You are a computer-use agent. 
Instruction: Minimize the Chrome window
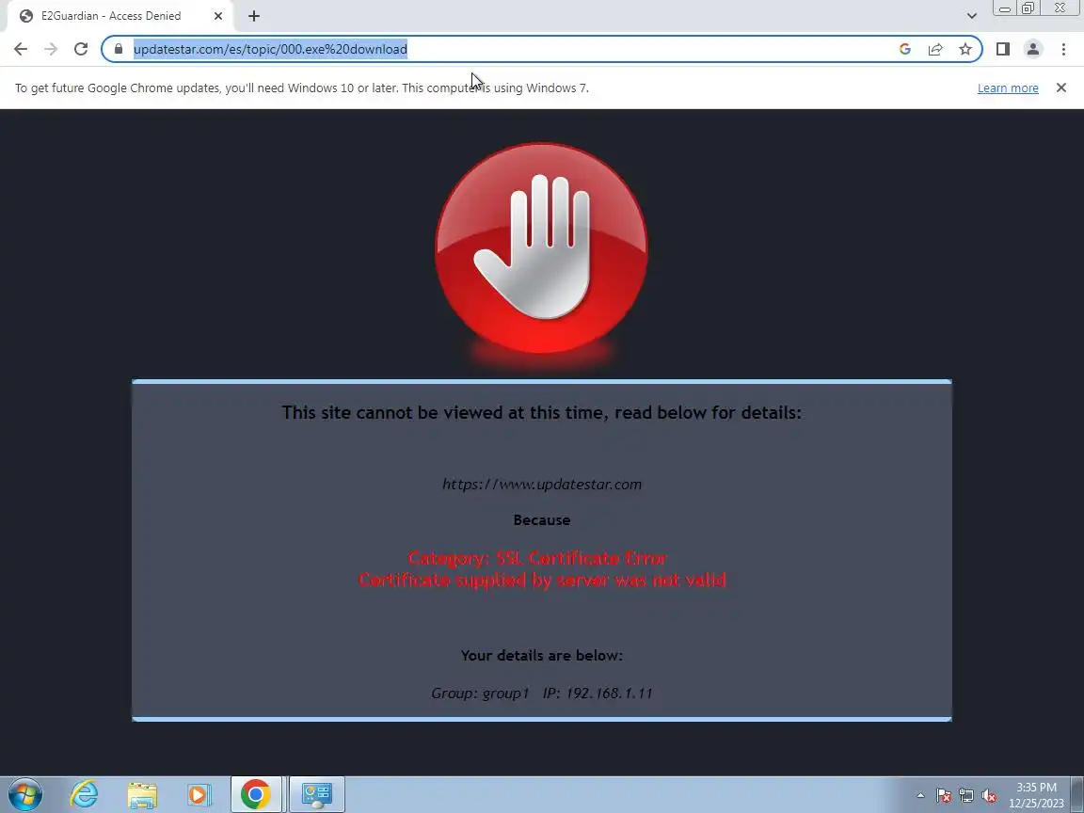click(1005, 8)
